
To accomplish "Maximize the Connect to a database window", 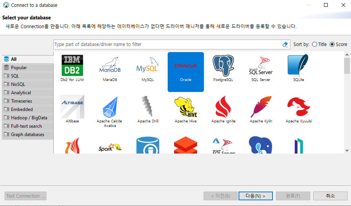I will (x=326, y=5).
